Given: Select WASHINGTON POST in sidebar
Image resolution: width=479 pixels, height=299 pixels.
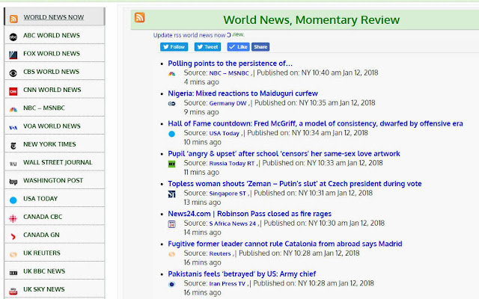Looking at the screenshot, I should [53, 180].
